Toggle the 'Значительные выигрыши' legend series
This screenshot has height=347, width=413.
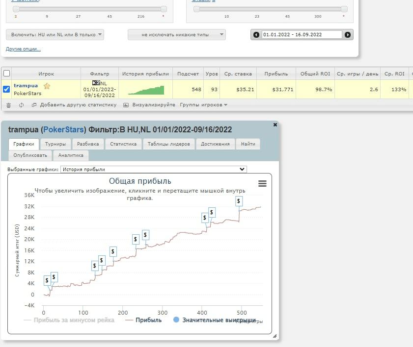pyautogui.click(x=215, y=320)
